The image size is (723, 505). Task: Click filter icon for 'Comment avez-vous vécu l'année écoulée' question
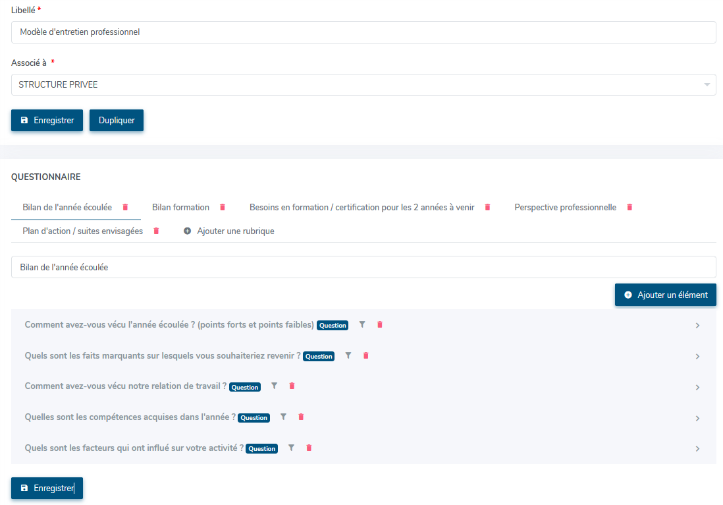(361, 324)
